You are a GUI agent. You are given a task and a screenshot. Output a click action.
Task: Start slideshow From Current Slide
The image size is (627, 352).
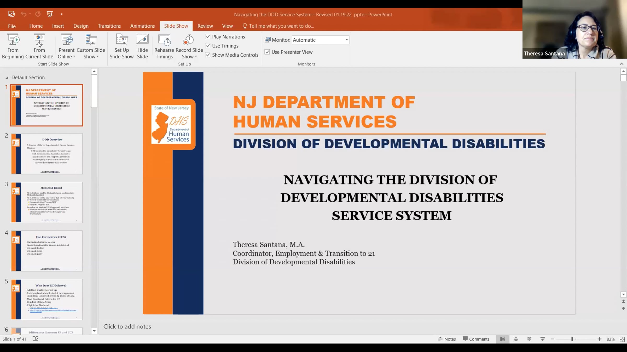(39, 46)
